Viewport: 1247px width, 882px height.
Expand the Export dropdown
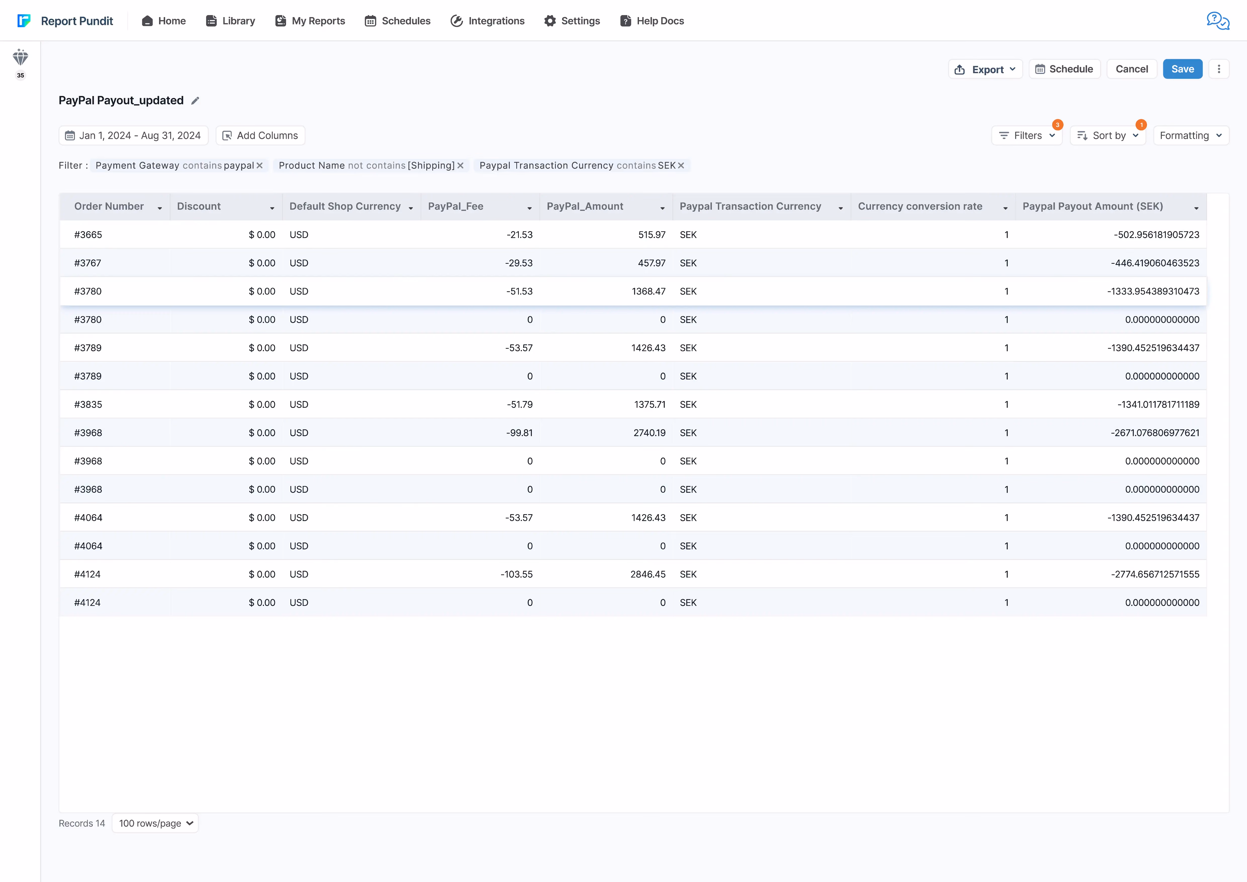[985, 69]
